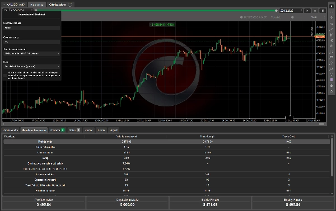336x211 pixels.
Task: Click the Commissione input field
Action: [x=31, y=42]
